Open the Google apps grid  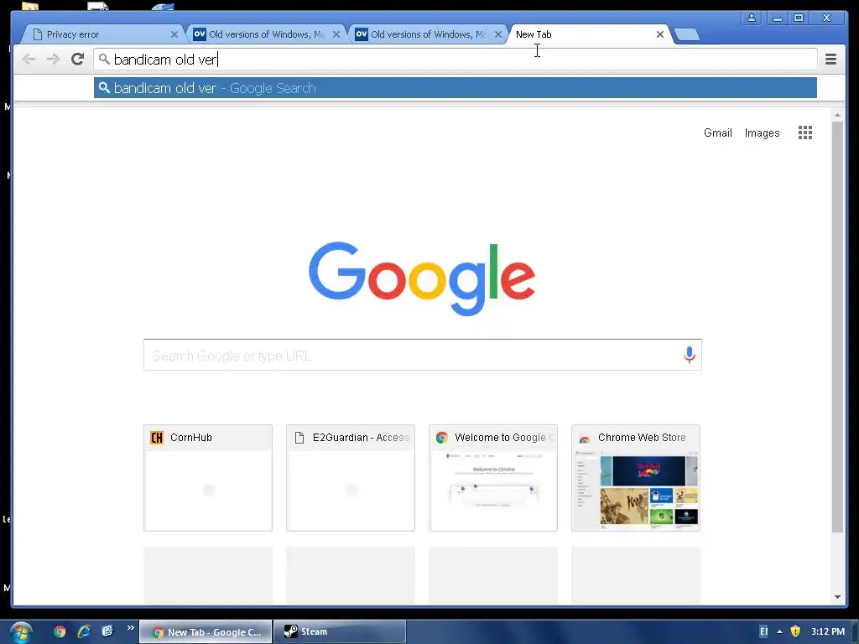point(804,132)
